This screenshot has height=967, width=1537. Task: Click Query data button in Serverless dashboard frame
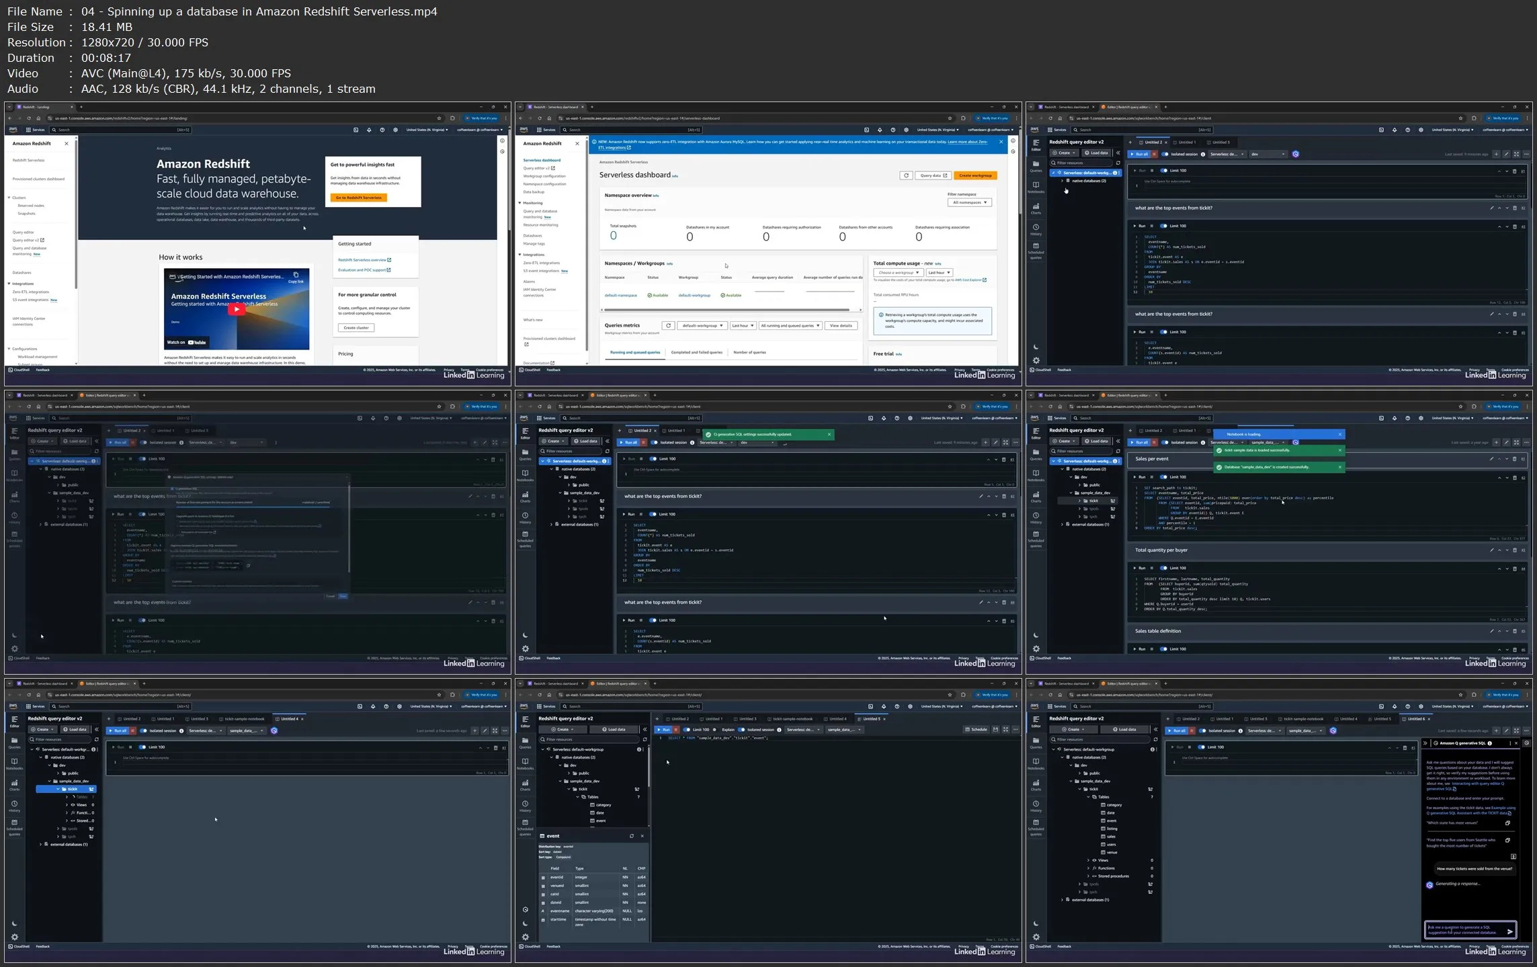[933, 175]
